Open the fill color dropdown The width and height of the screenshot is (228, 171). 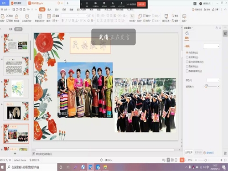tap(213, 80)
